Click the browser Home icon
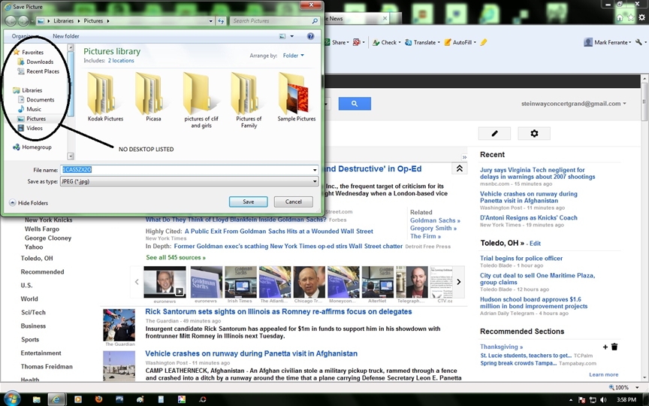This screenshot has height=406, width=649. 620,17
